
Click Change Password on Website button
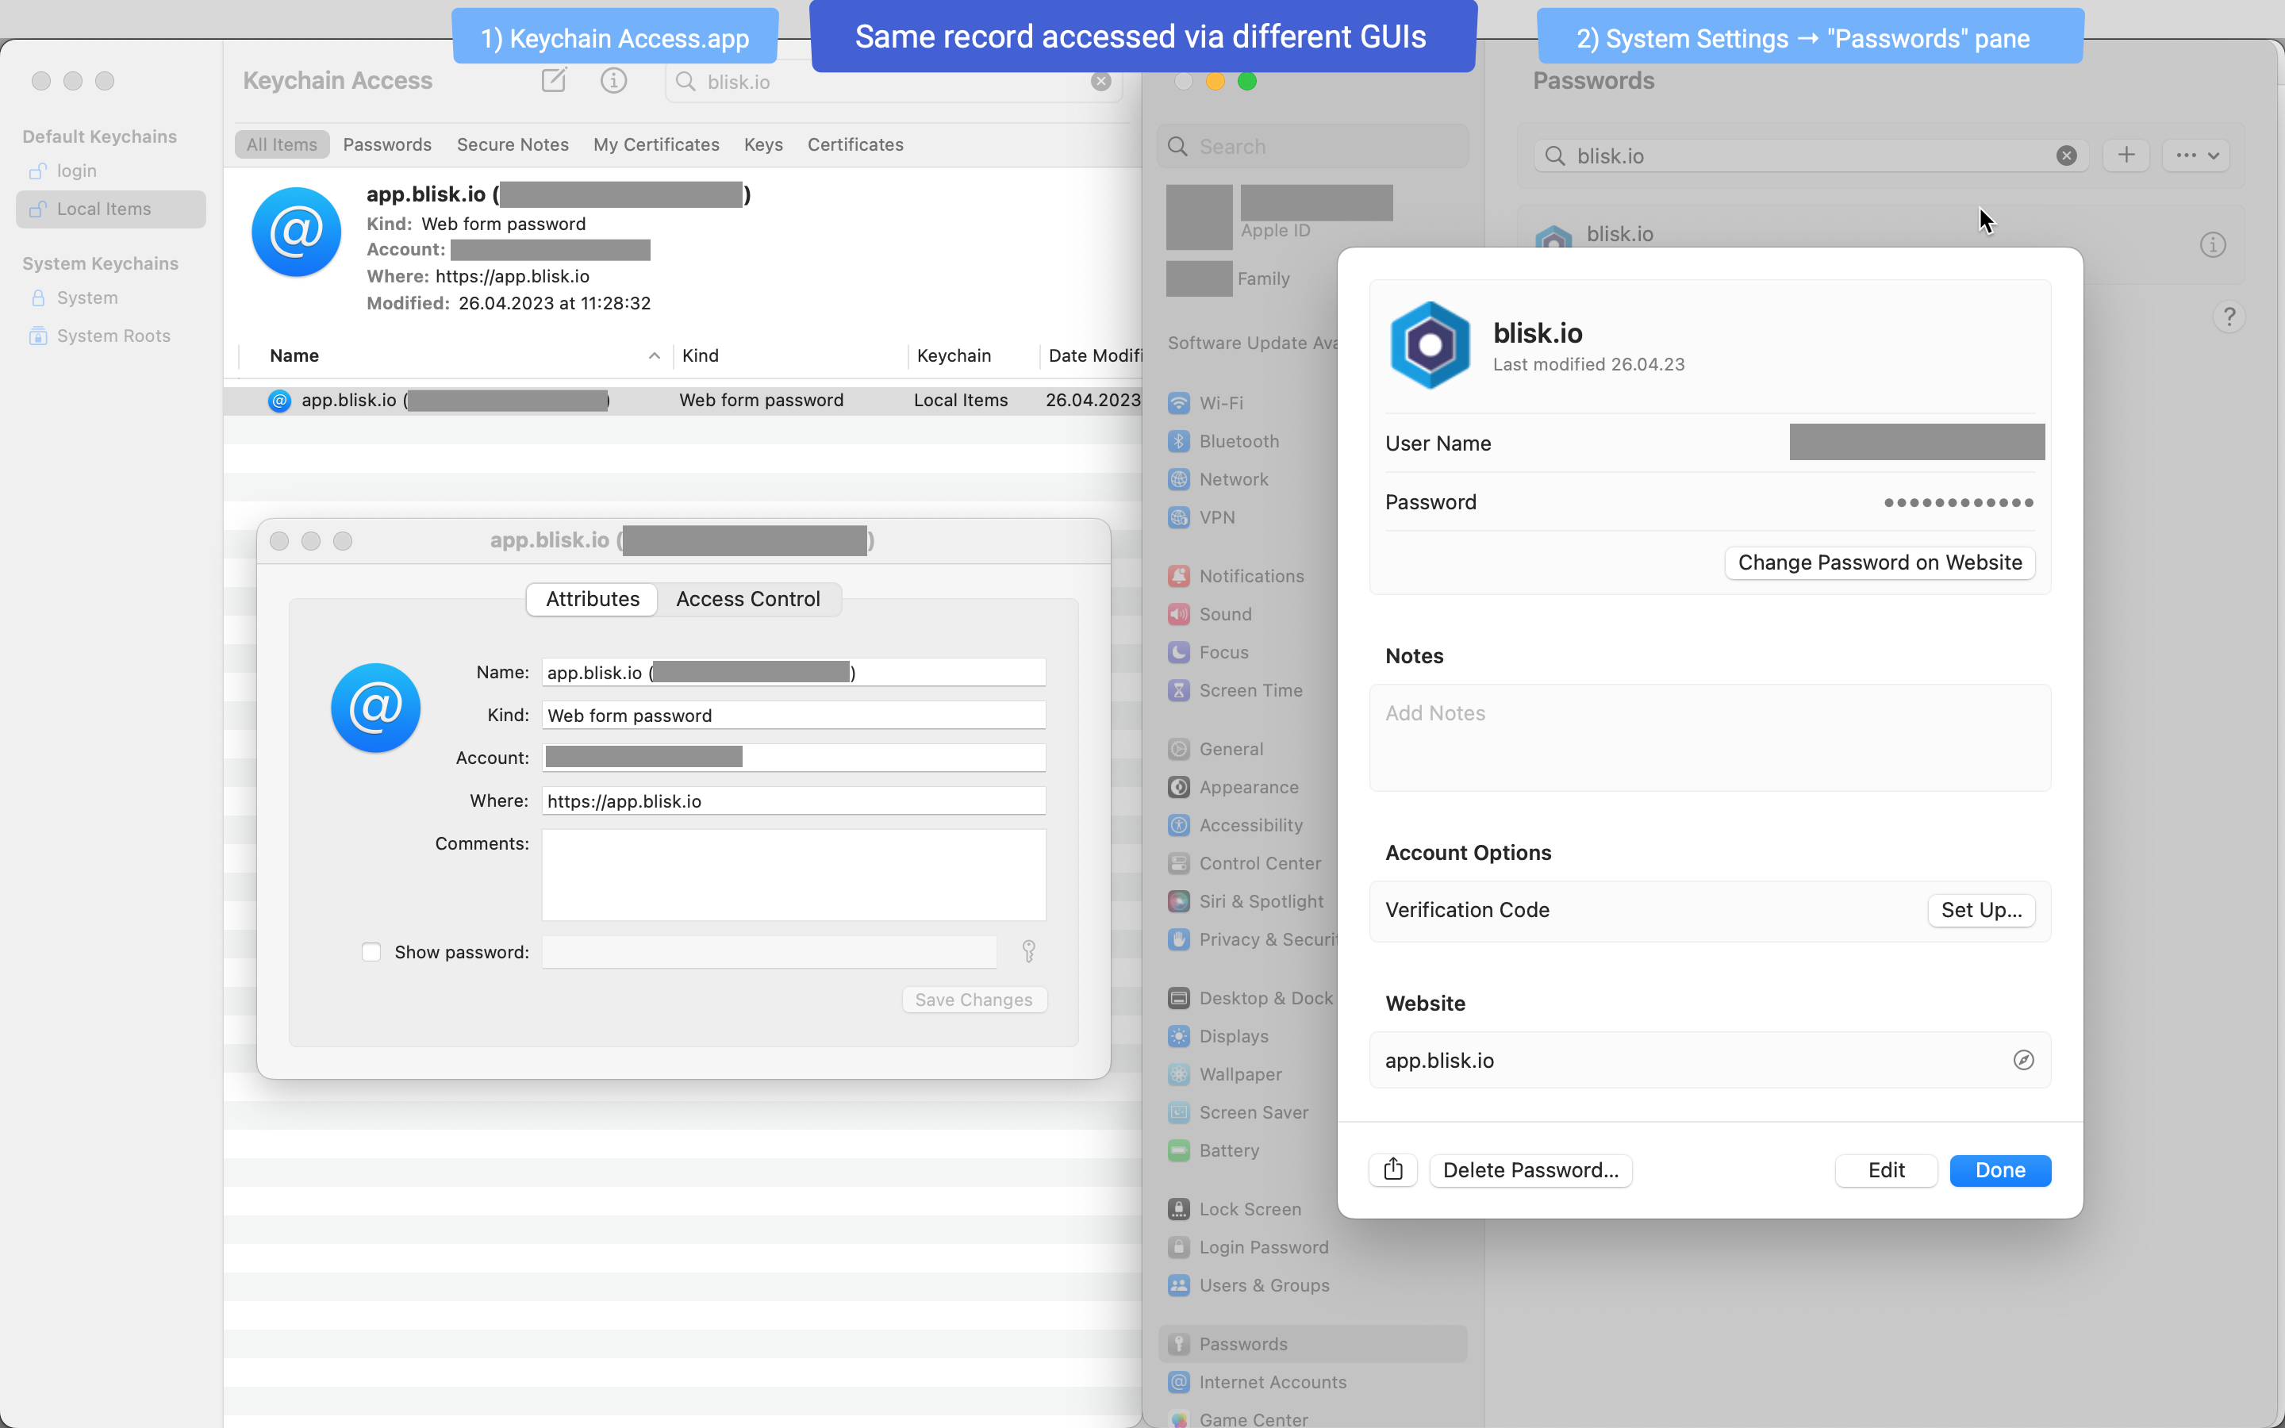pyautogui.click(x=1879, y=563)
